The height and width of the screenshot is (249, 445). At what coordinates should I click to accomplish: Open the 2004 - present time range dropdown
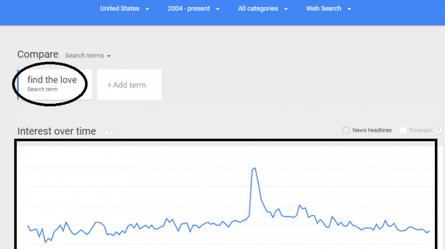[x=193, y=9]
